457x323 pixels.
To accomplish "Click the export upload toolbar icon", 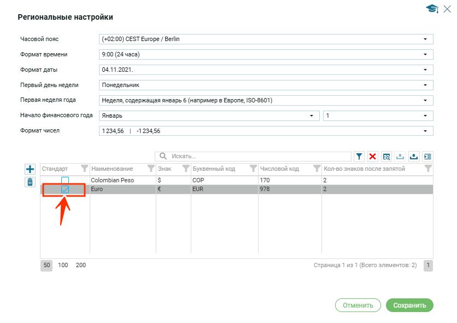I will coord(414,157).
